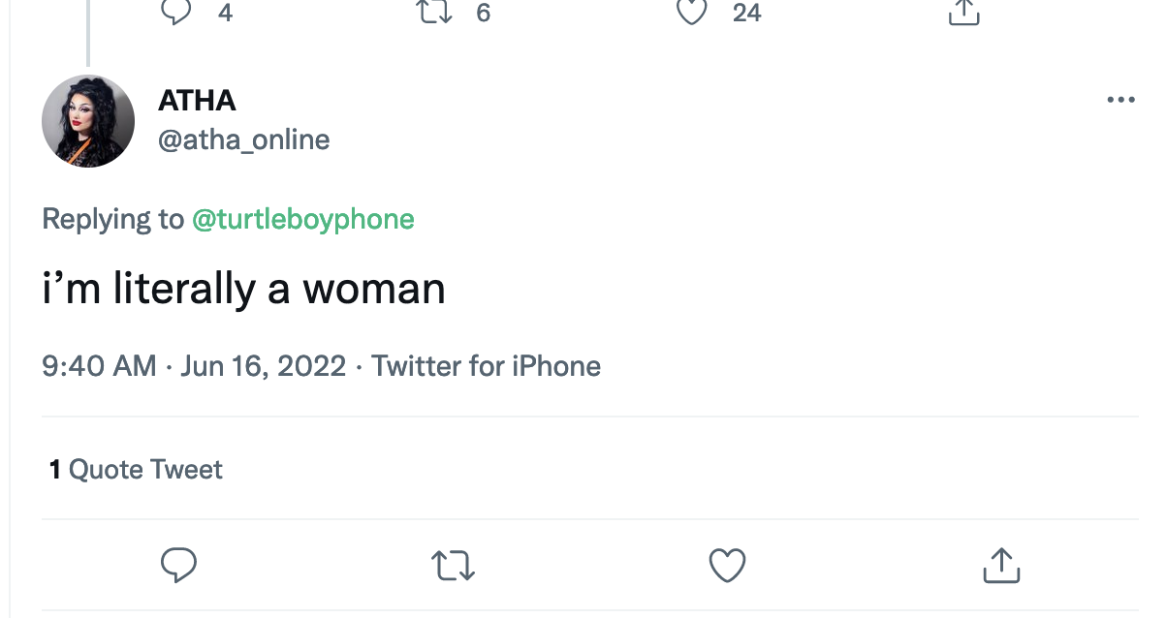Screen dimensions: 1167x618
Task: Reply to the parent tweet above ATHA's
Action: pyautogui.click(x=177, y=12)
